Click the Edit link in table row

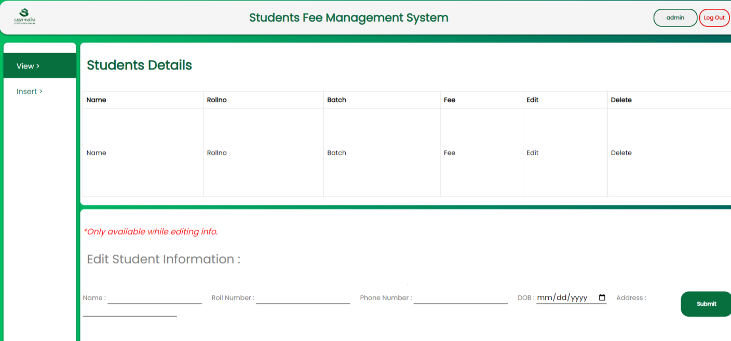tap(532, 153)
